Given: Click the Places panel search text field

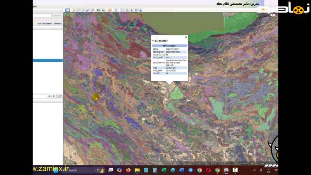Looking at the screenshot, I should point(40,96).
